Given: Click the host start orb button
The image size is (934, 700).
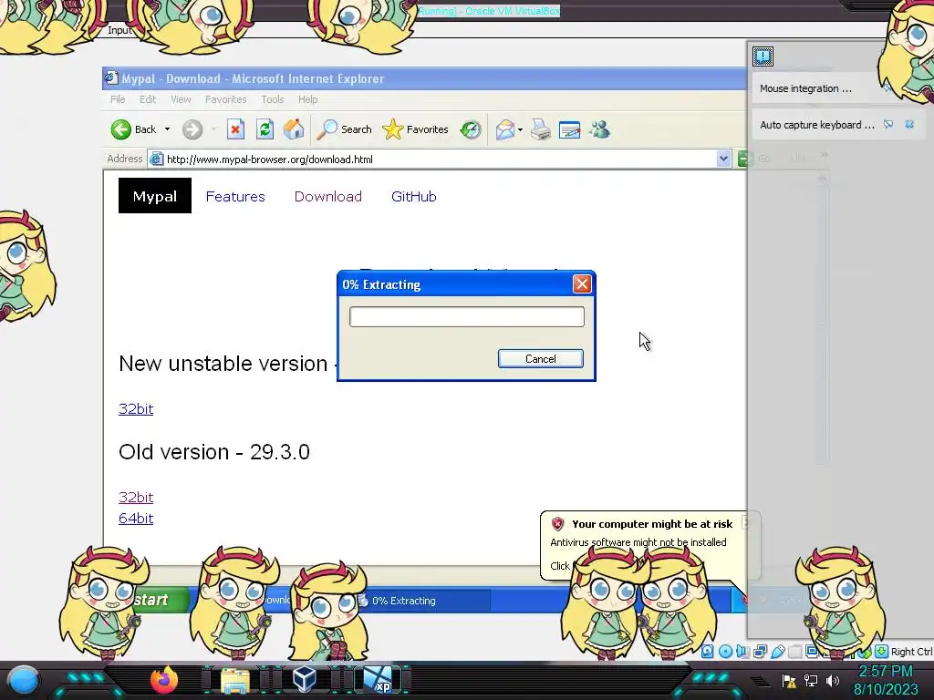Looking at the screenshot, I should [x=23, y=680].
